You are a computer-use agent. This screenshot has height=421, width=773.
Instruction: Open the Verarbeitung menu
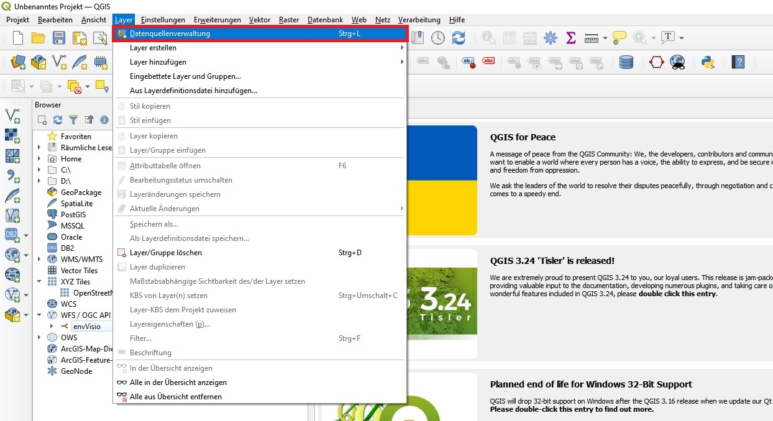coord(419,20)
